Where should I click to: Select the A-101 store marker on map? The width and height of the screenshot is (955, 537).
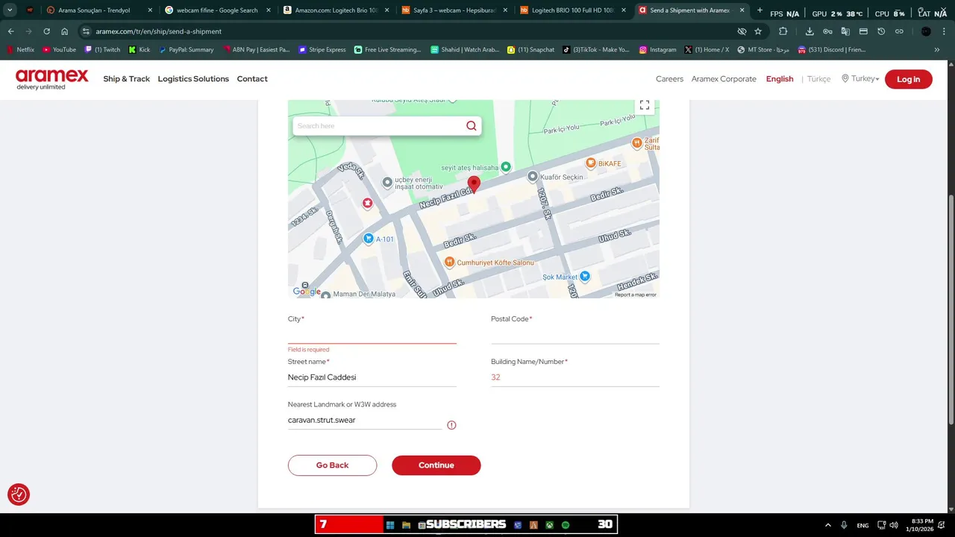pyautogui.click(x=368, y=239)
